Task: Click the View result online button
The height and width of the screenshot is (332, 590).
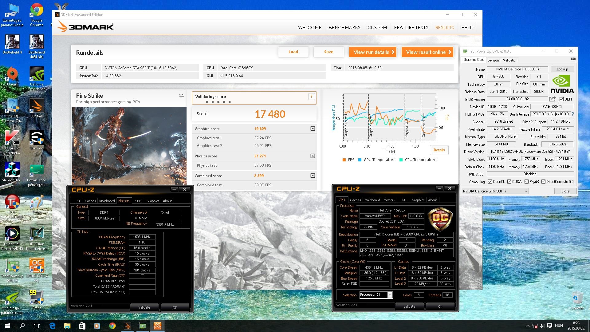Action: point(427,52)
